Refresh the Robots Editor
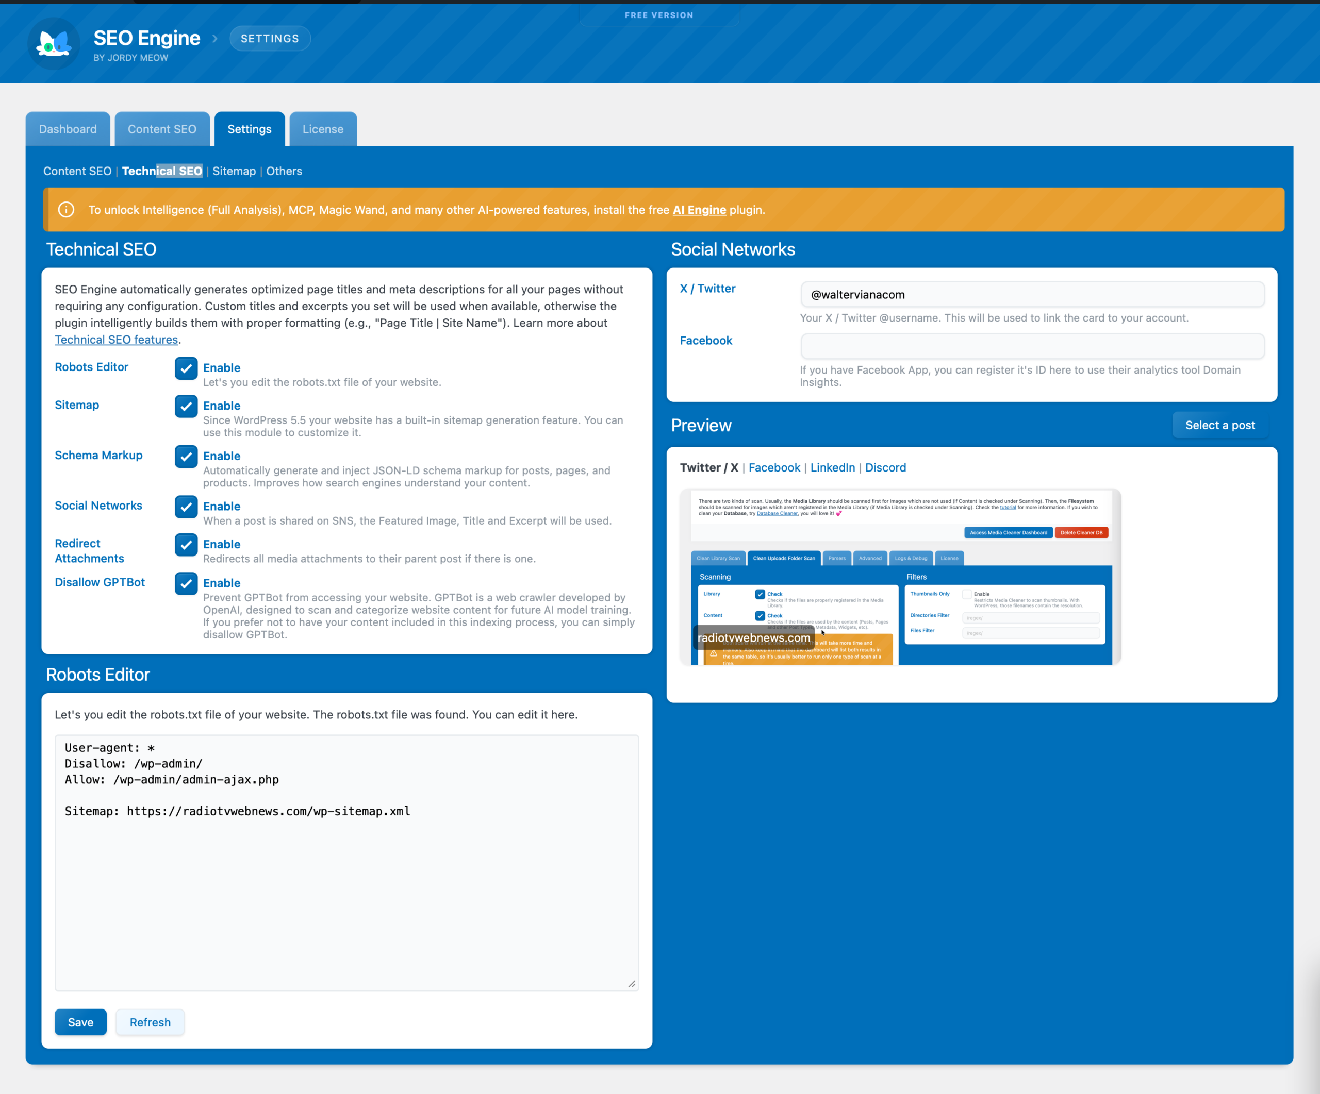Image resolution: width=1320 pixels, height=1094 pixels. tap(150, 1022)
